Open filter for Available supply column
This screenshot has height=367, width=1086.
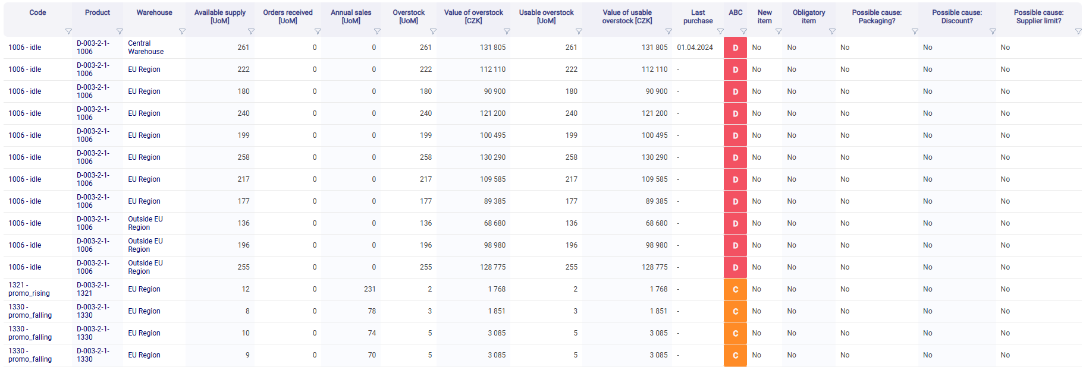pyautogui.click(x=251, y=31)
